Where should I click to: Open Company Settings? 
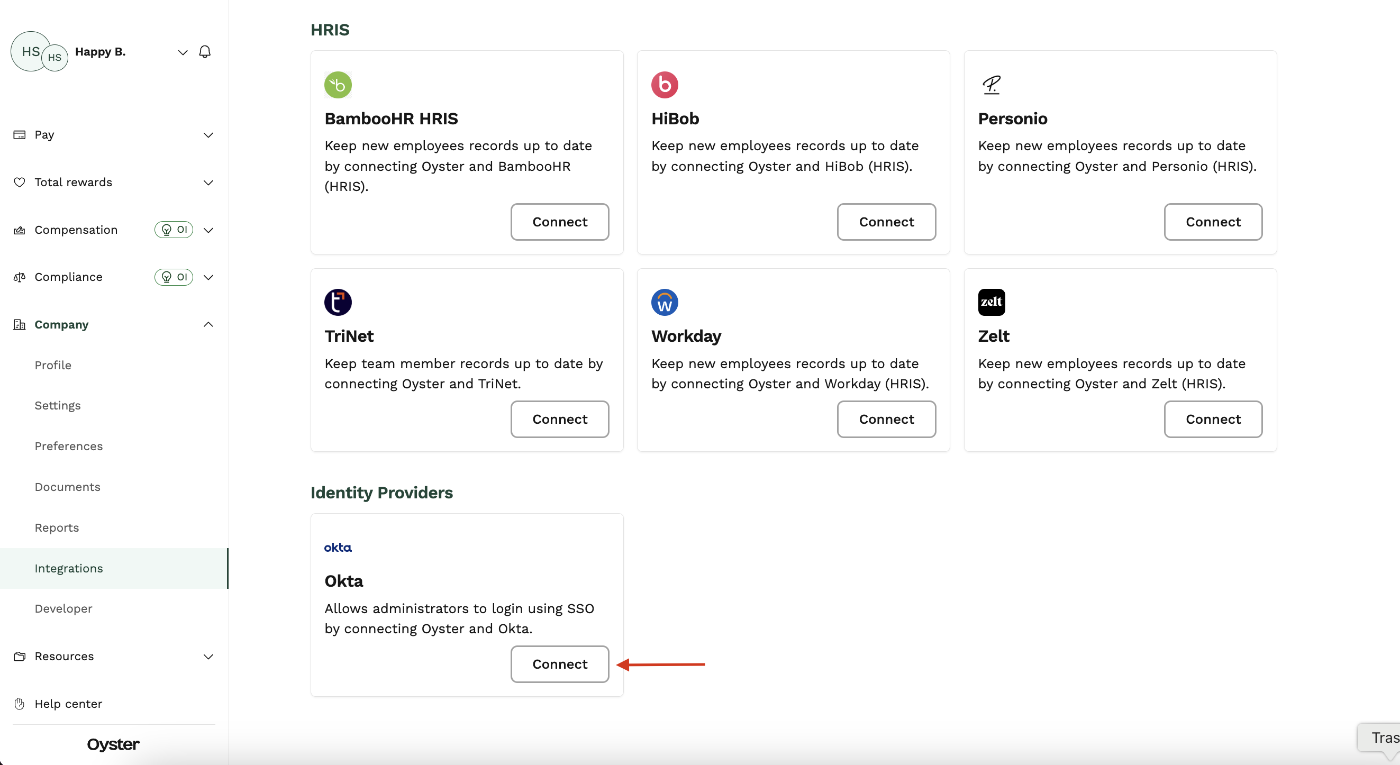click(x=58, y=406)
